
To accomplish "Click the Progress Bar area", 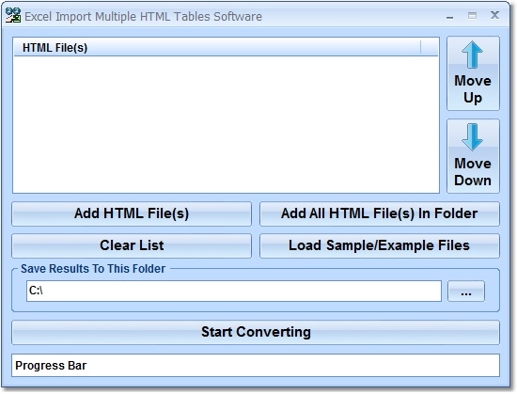I will 256,365.
